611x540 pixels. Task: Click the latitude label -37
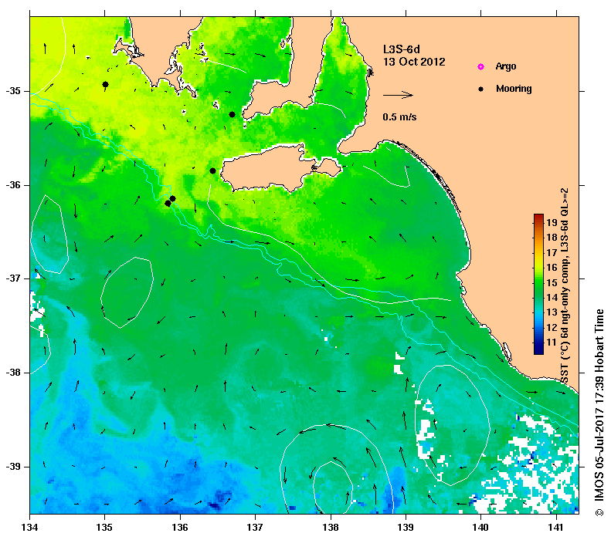(x=13, y=278)
